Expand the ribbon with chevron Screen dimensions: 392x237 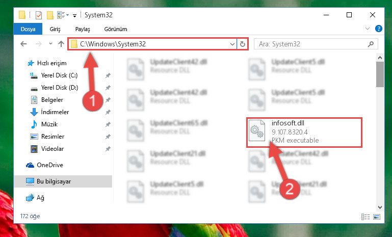(x=368, y=29)
